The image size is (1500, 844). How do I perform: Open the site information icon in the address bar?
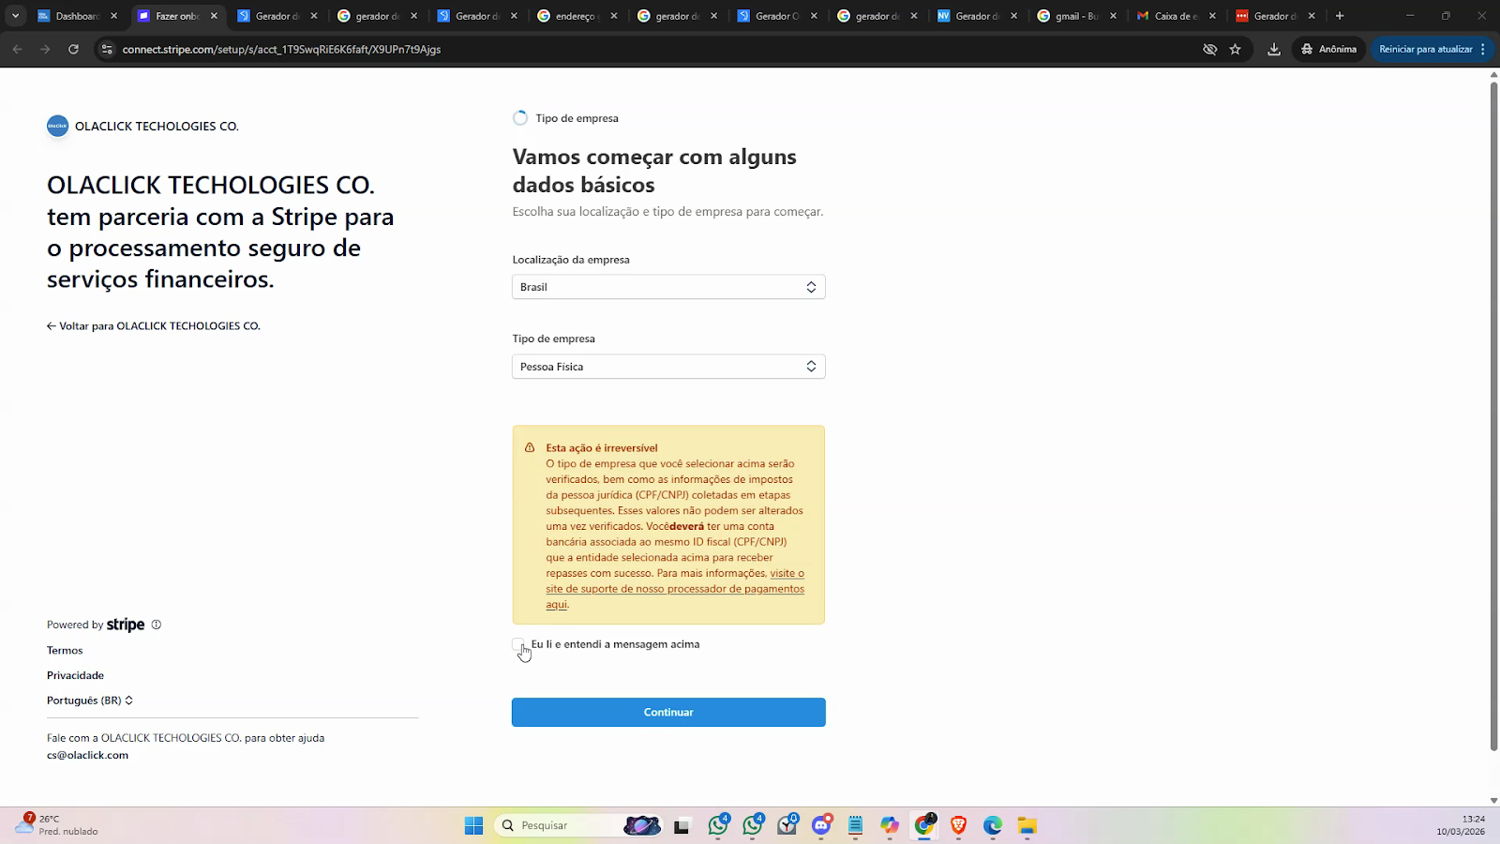point(107,50)
